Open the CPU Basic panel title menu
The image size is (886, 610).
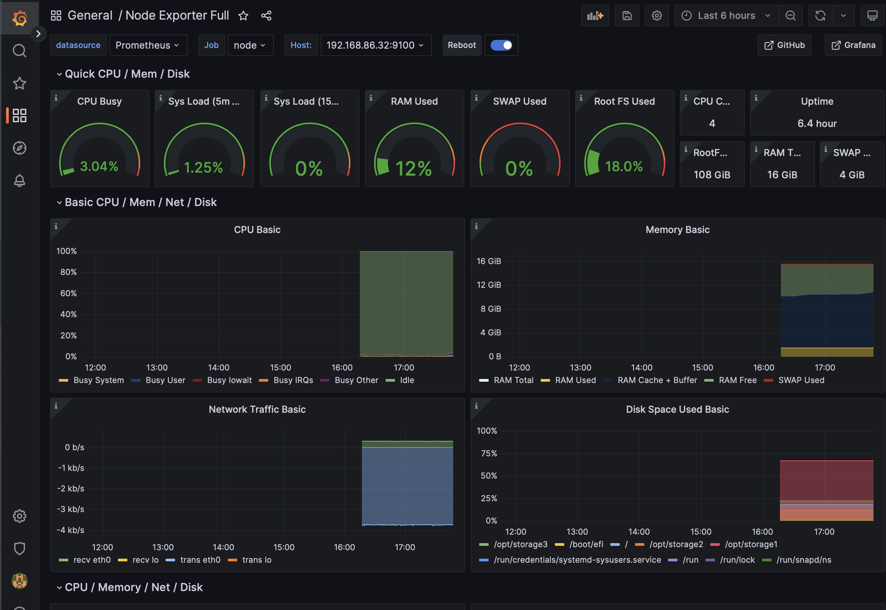pos(257,230)
